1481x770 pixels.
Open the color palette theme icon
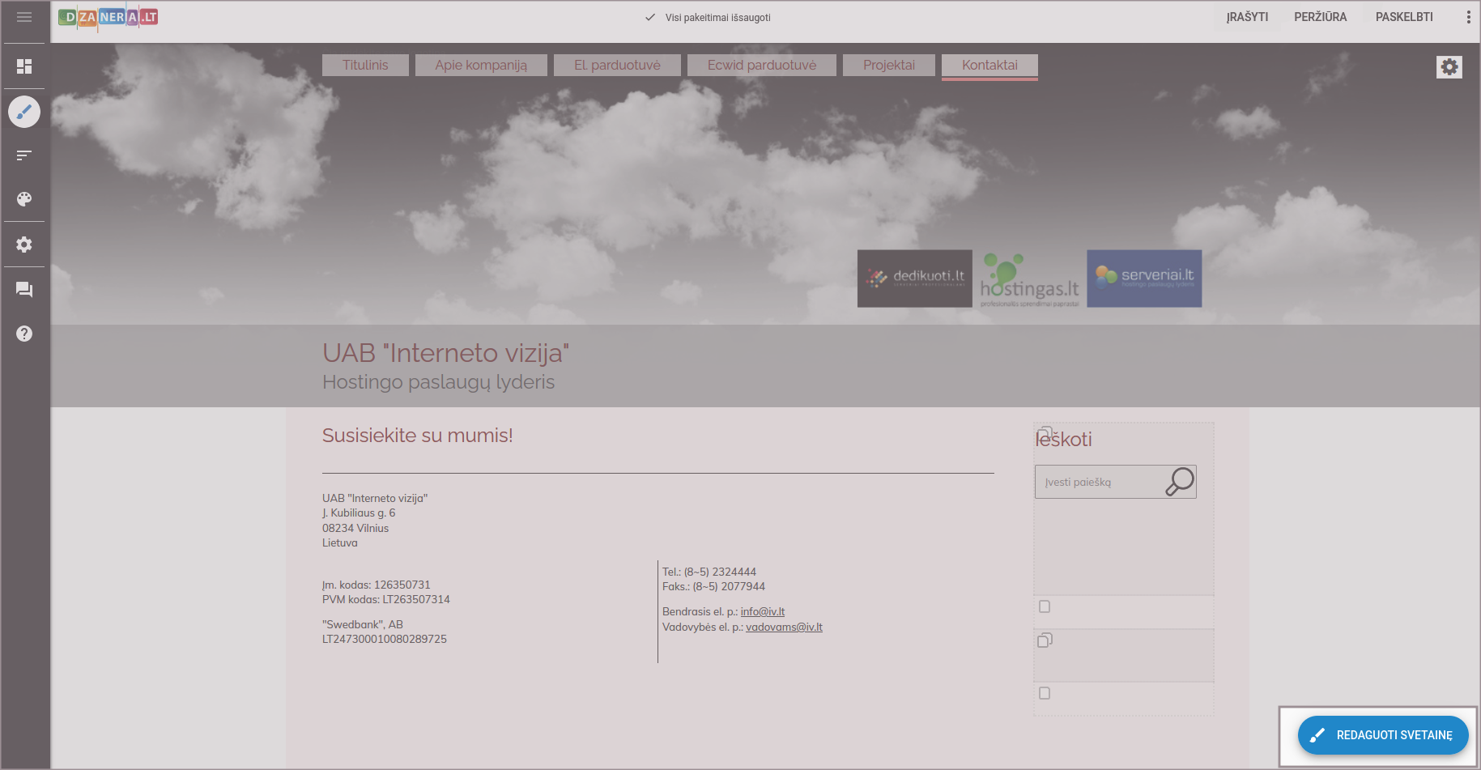pos(24,199)
